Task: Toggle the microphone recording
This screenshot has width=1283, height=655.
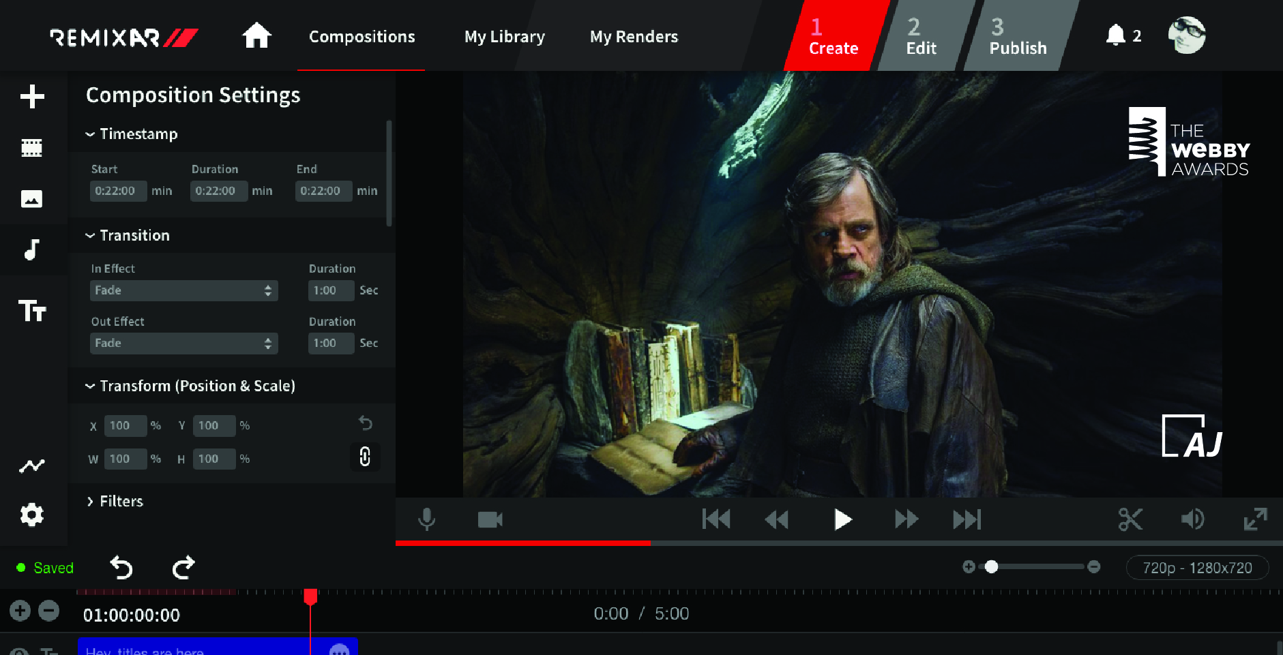Action: (x=427, y=519)
